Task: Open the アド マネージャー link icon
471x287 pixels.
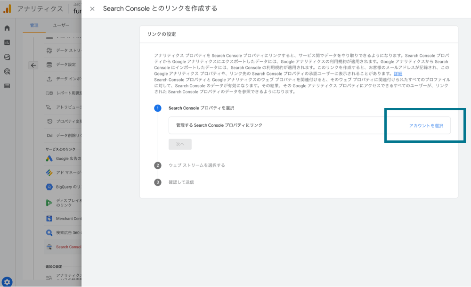Action: click(49, 172)
